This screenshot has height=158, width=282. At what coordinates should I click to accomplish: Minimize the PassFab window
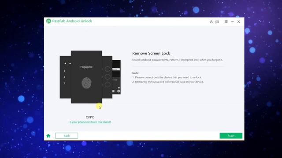(x=232, y=22)
